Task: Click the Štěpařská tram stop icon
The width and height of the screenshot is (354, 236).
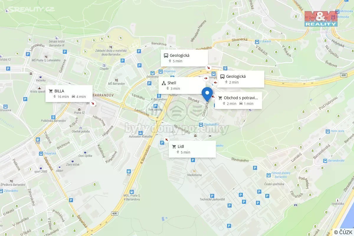Action: pos(41,153)
